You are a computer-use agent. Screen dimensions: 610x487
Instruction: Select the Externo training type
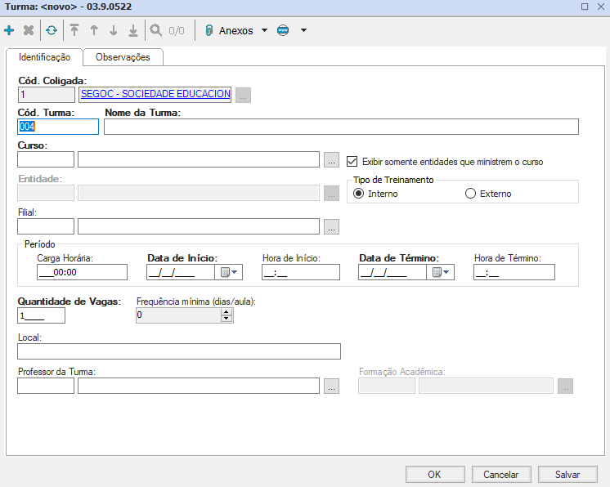pos(470,194)
